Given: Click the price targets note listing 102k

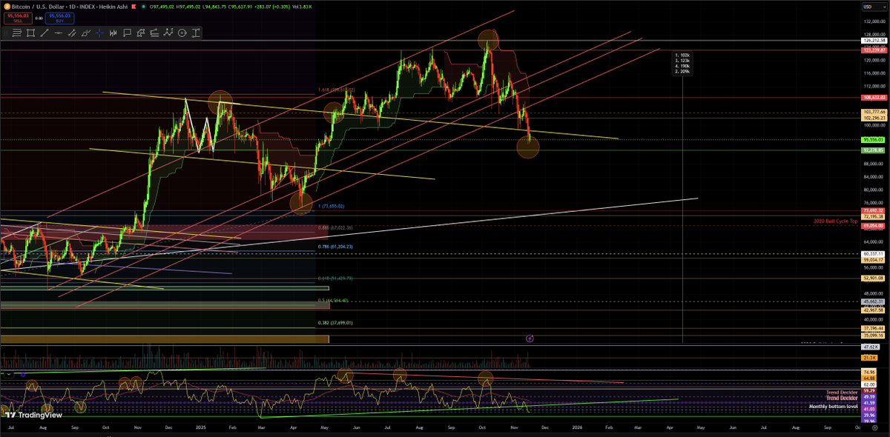Looking at the screenshot, I should coord(682,64).
